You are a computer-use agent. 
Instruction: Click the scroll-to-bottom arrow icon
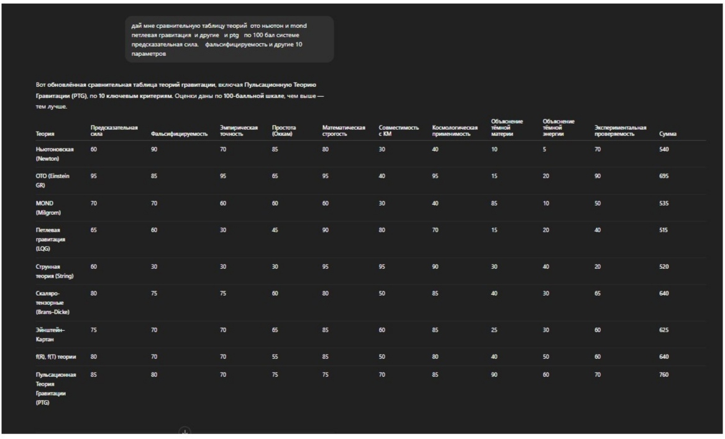(185, 432)
